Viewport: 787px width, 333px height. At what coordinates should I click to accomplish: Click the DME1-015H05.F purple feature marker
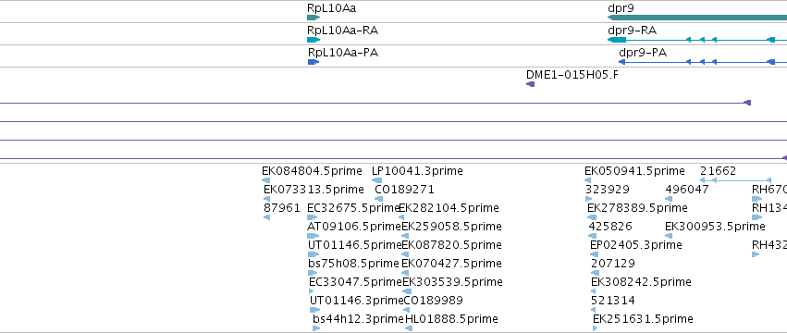tap(531, 84)
